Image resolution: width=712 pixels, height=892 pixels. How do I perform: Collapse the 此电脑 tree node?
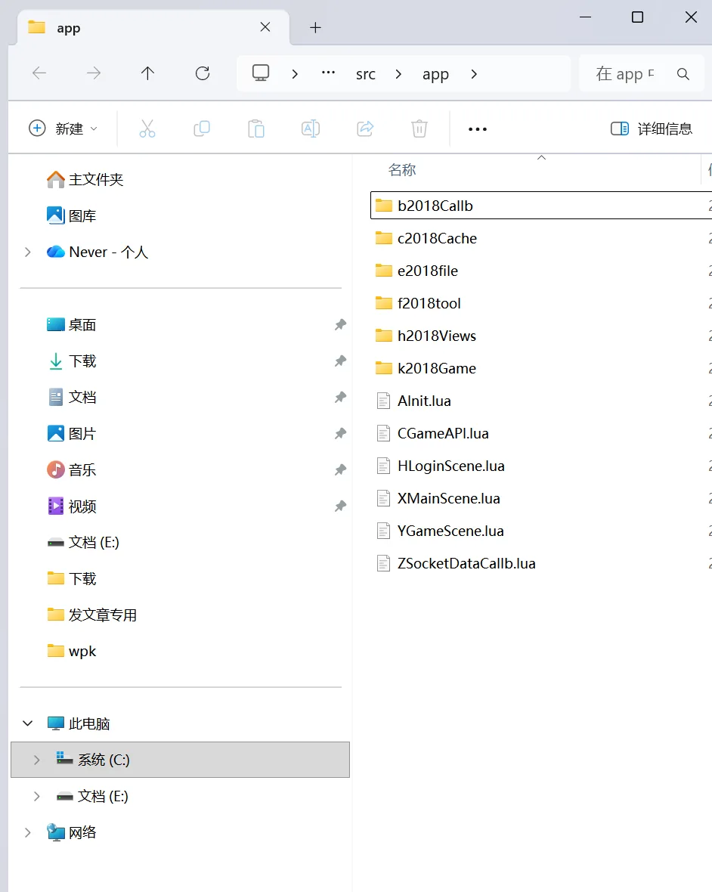coord(27,723)
